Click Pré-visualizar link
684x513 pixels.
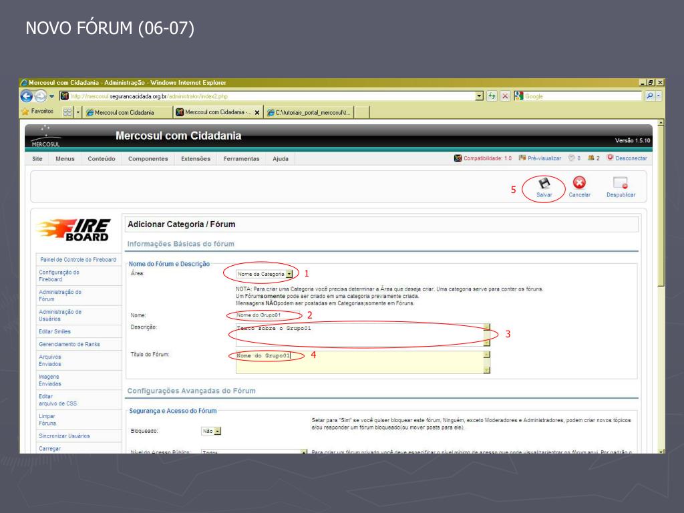[540, 158]
